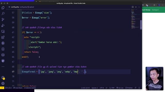Open the Extensions view

coord(3,37)
